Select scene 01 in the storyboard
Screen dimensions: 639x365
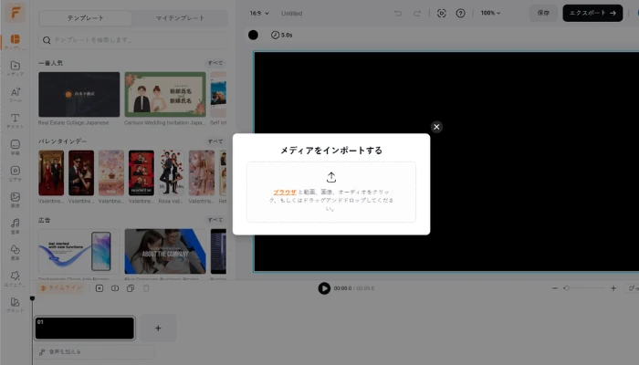(85, 328)
